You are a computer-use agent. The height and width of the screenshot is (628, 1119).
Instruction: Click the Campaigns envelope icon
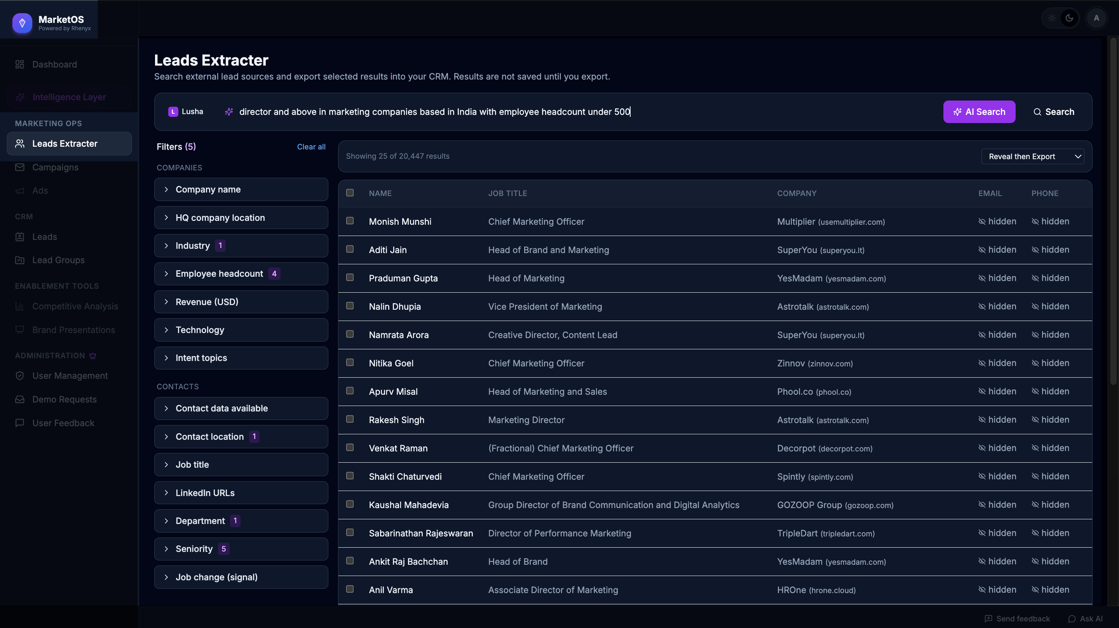tap(19, 167)
